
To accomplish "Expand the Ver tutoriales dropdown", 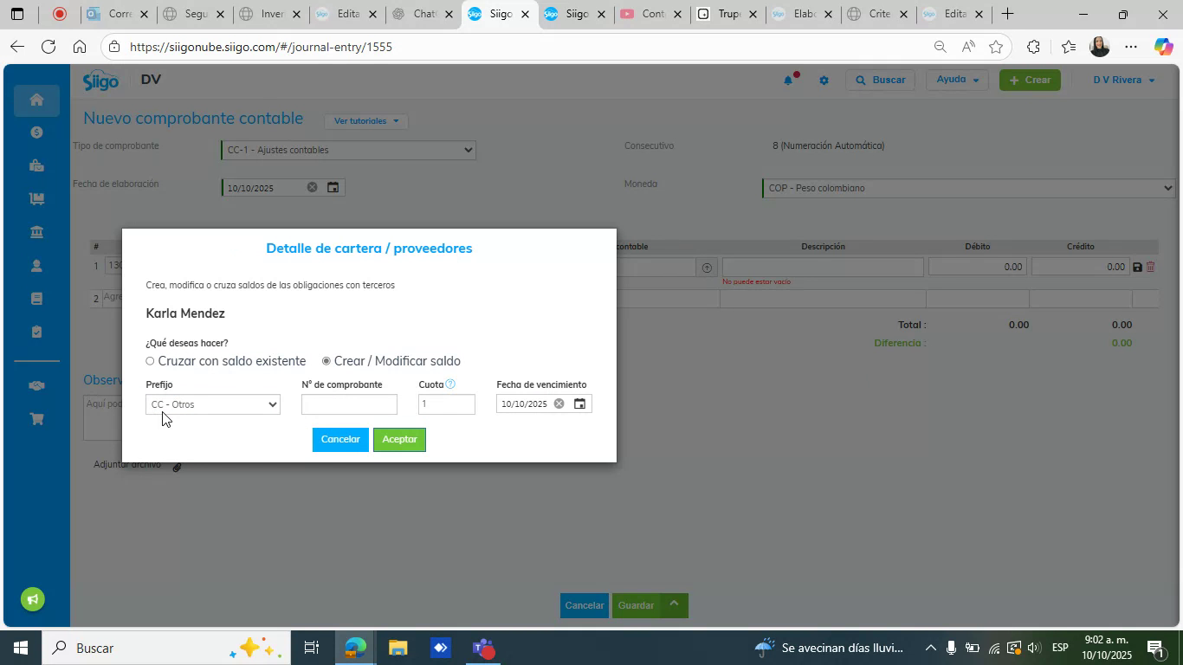I will coord(367,120).
